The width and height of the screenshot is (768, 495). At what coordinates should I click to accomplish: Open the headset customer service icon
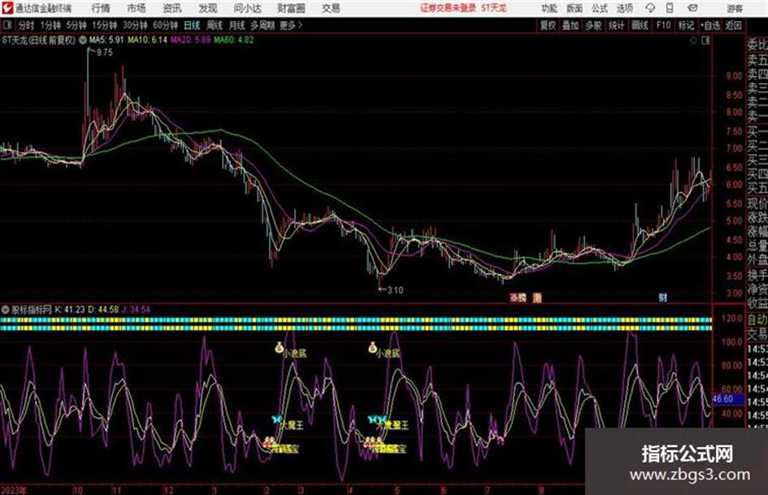(x=650, y=8)
